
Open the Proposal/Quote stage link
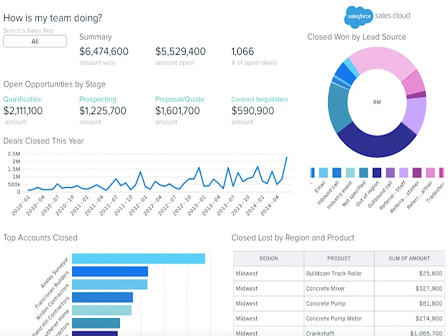[180, 99]
